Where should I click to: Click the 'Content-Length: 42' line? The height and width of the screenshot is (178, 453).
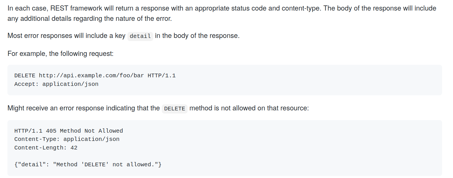(46, 148)
